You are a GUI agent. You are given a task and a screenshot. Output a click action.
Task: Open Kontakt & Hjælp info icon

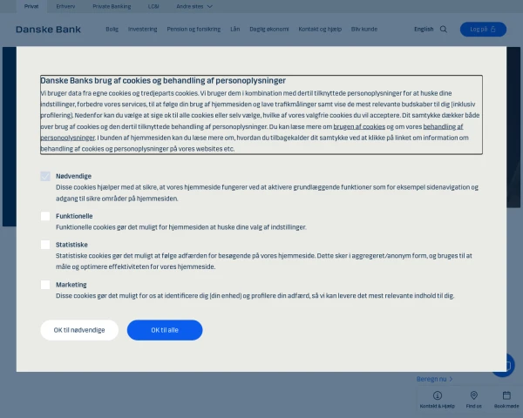[x=438, y=395]
